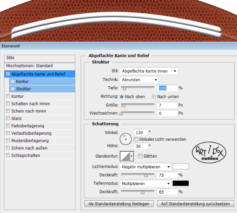
Task: Select the Verlaufsüberlagerung label row
Action: [x=40, y=133]
